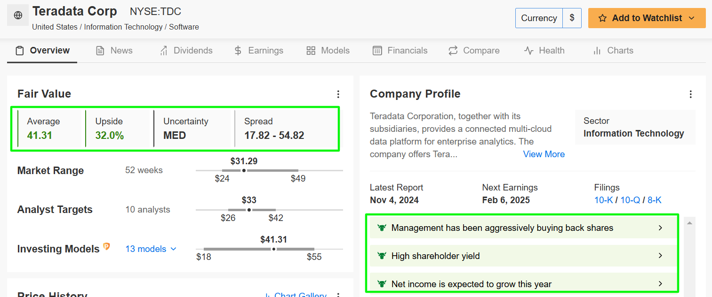Click the NYSE:TDC ticker label

pos(155,12)
